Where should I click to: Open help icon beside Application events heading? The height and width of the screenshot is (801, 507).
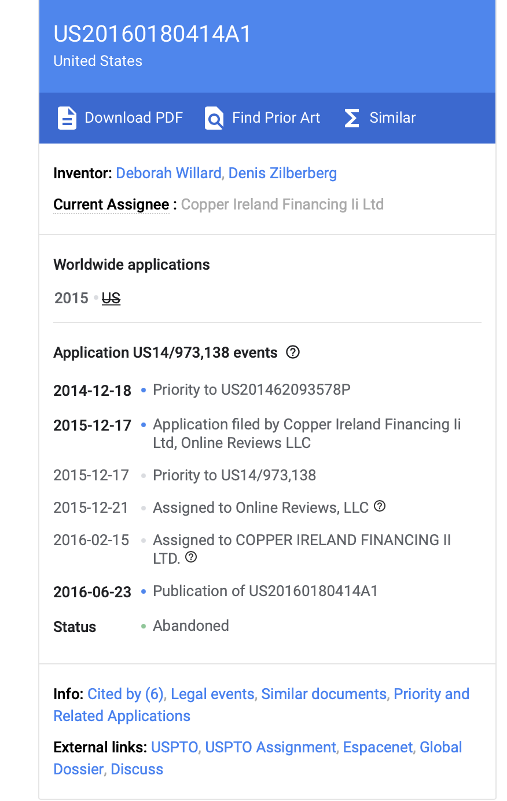pos(293,352)
